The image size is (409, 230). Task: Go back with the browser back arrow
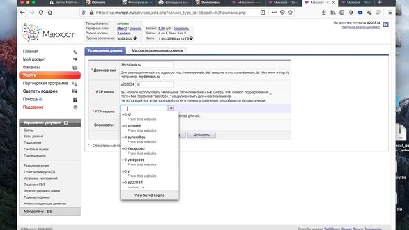click(x=23, y=13)
